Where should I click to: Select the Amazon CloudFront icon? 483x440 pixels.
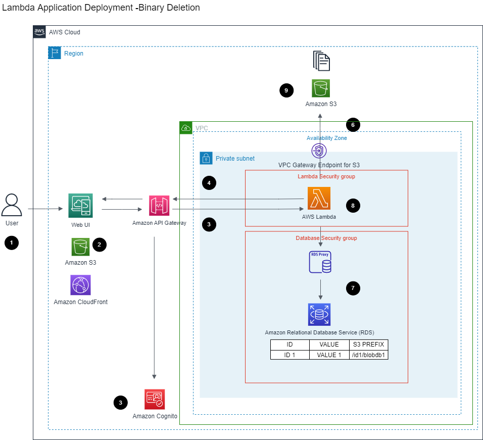pyautogui.click(x=80, y=285)
